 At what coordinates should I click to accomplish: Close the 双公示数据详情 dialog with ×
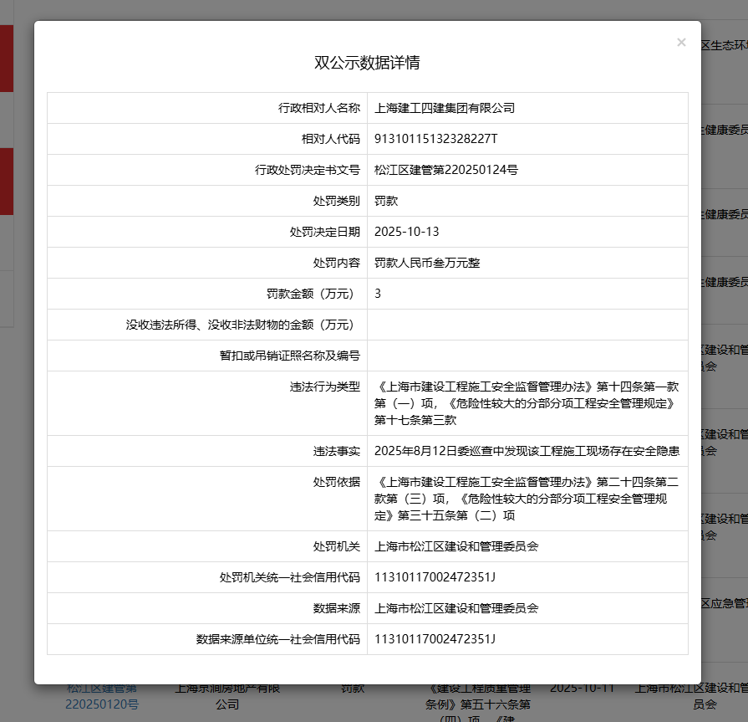[x=681, y=43]
